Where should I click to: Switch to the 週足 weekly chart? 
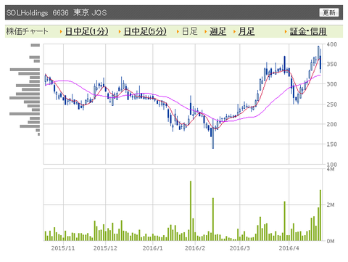(x=217, y=31)
